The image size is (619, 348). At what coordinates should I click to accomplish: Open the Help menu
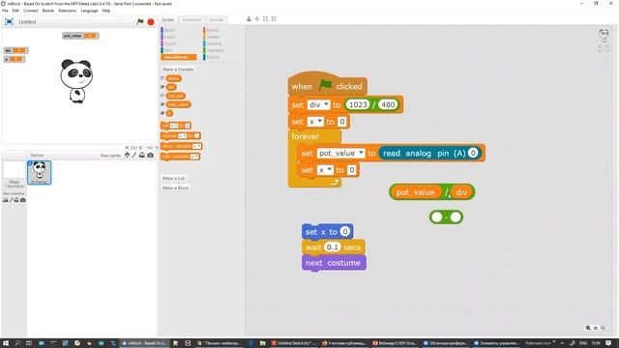coord(106,11)
